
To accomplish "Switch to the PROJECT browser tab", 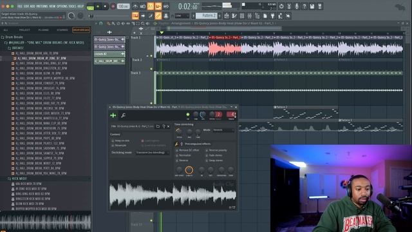I will pos(24,30).
